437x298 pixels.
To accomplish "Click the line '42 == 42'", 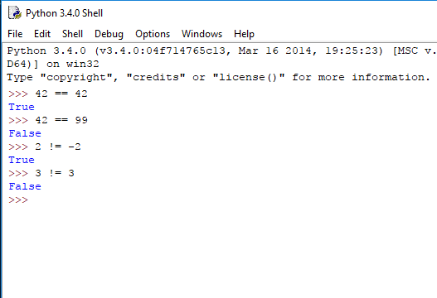I will coord(61,94).
